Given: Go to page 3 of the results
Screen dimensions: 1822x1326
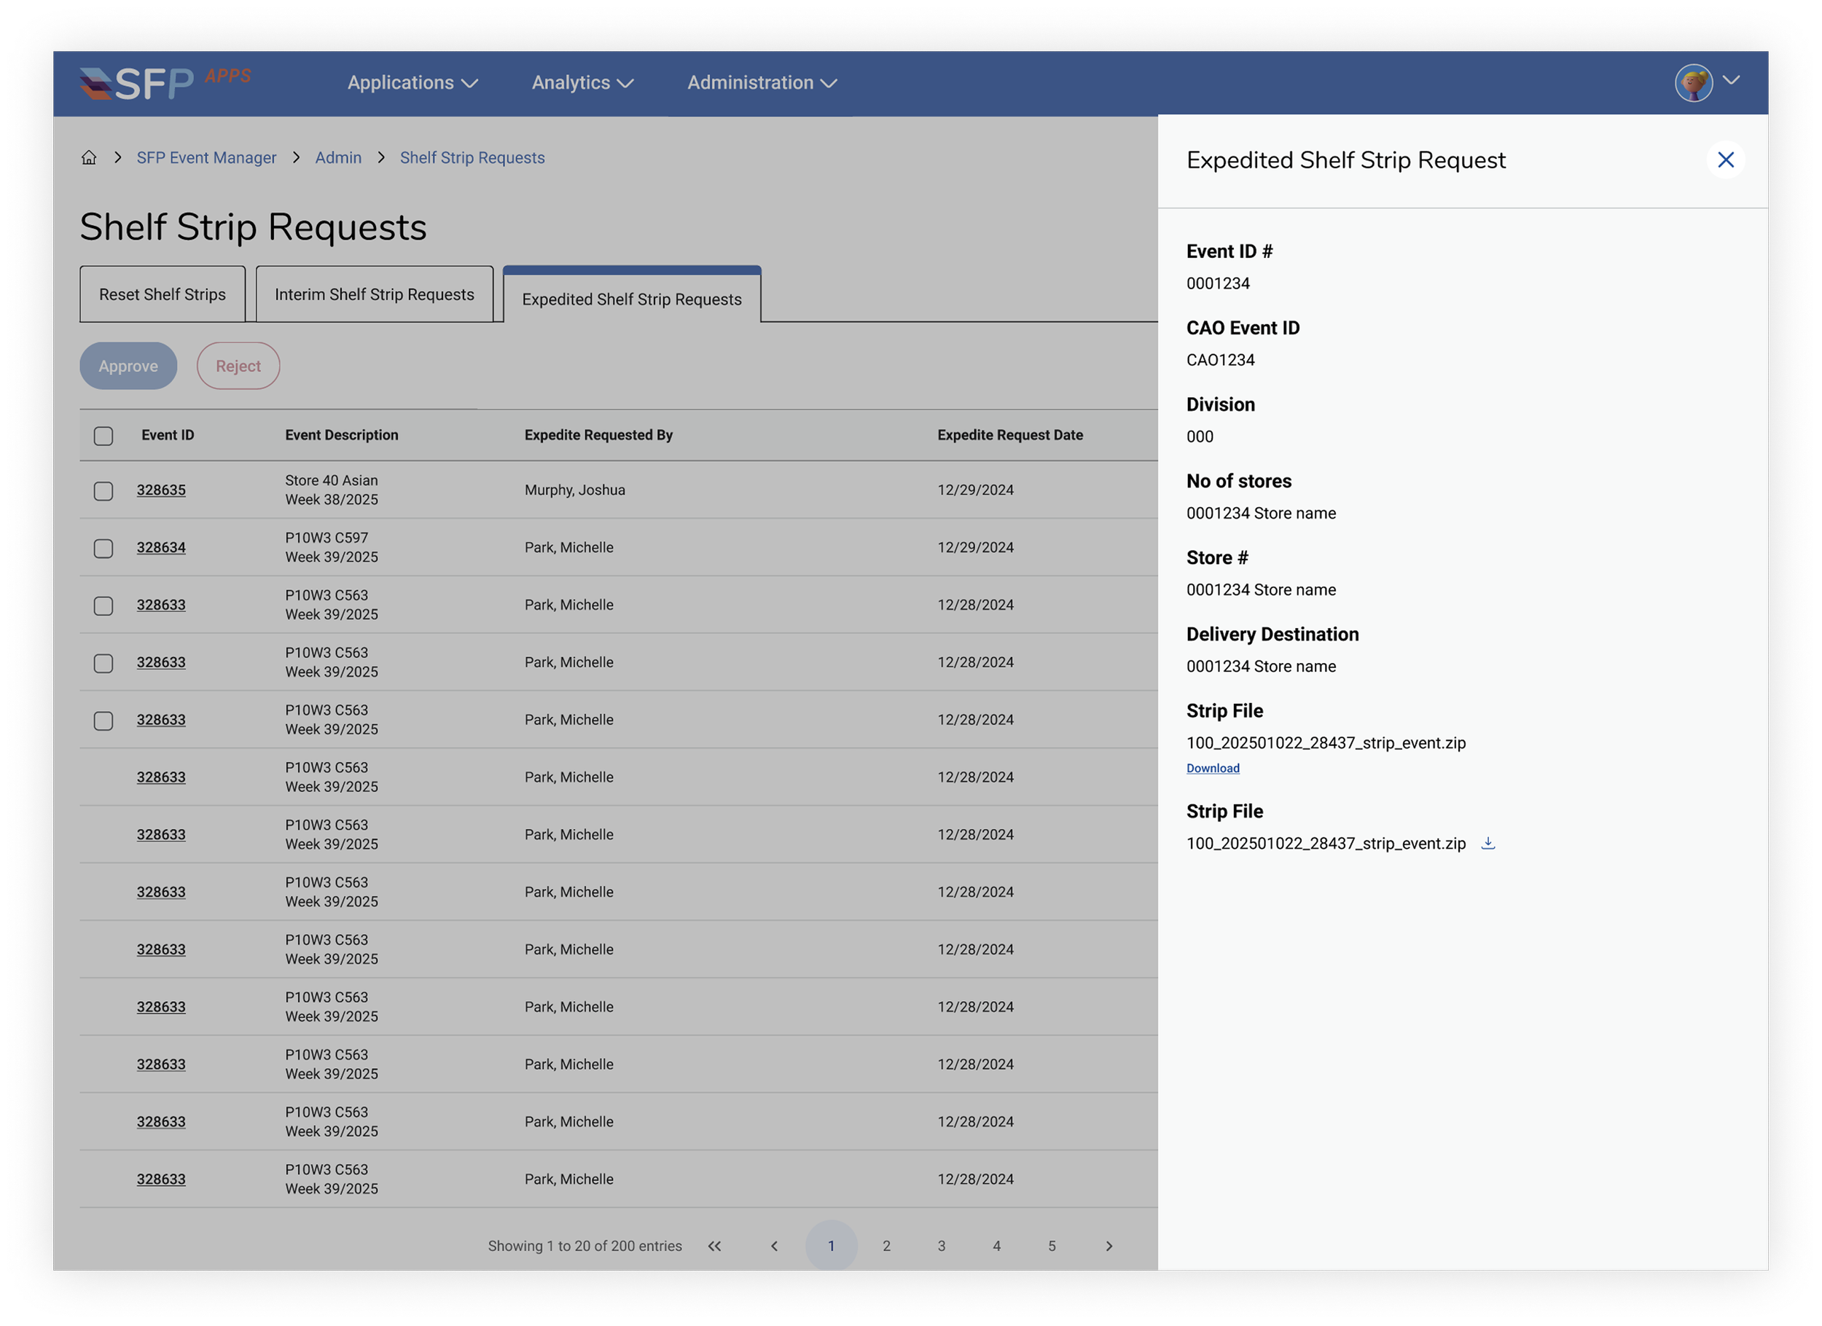Looking at the screenshot, I should 942,1246.
